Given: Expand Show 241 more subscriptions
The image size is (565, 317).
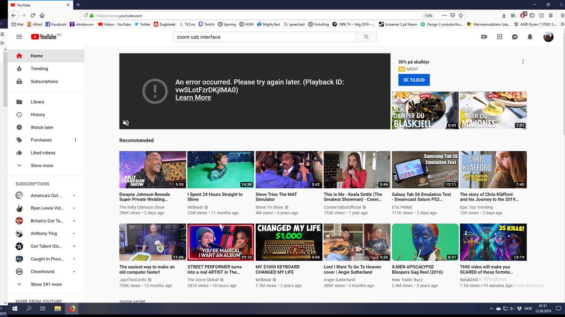Looking at the screenshot, I should click(x=46, y=285).
